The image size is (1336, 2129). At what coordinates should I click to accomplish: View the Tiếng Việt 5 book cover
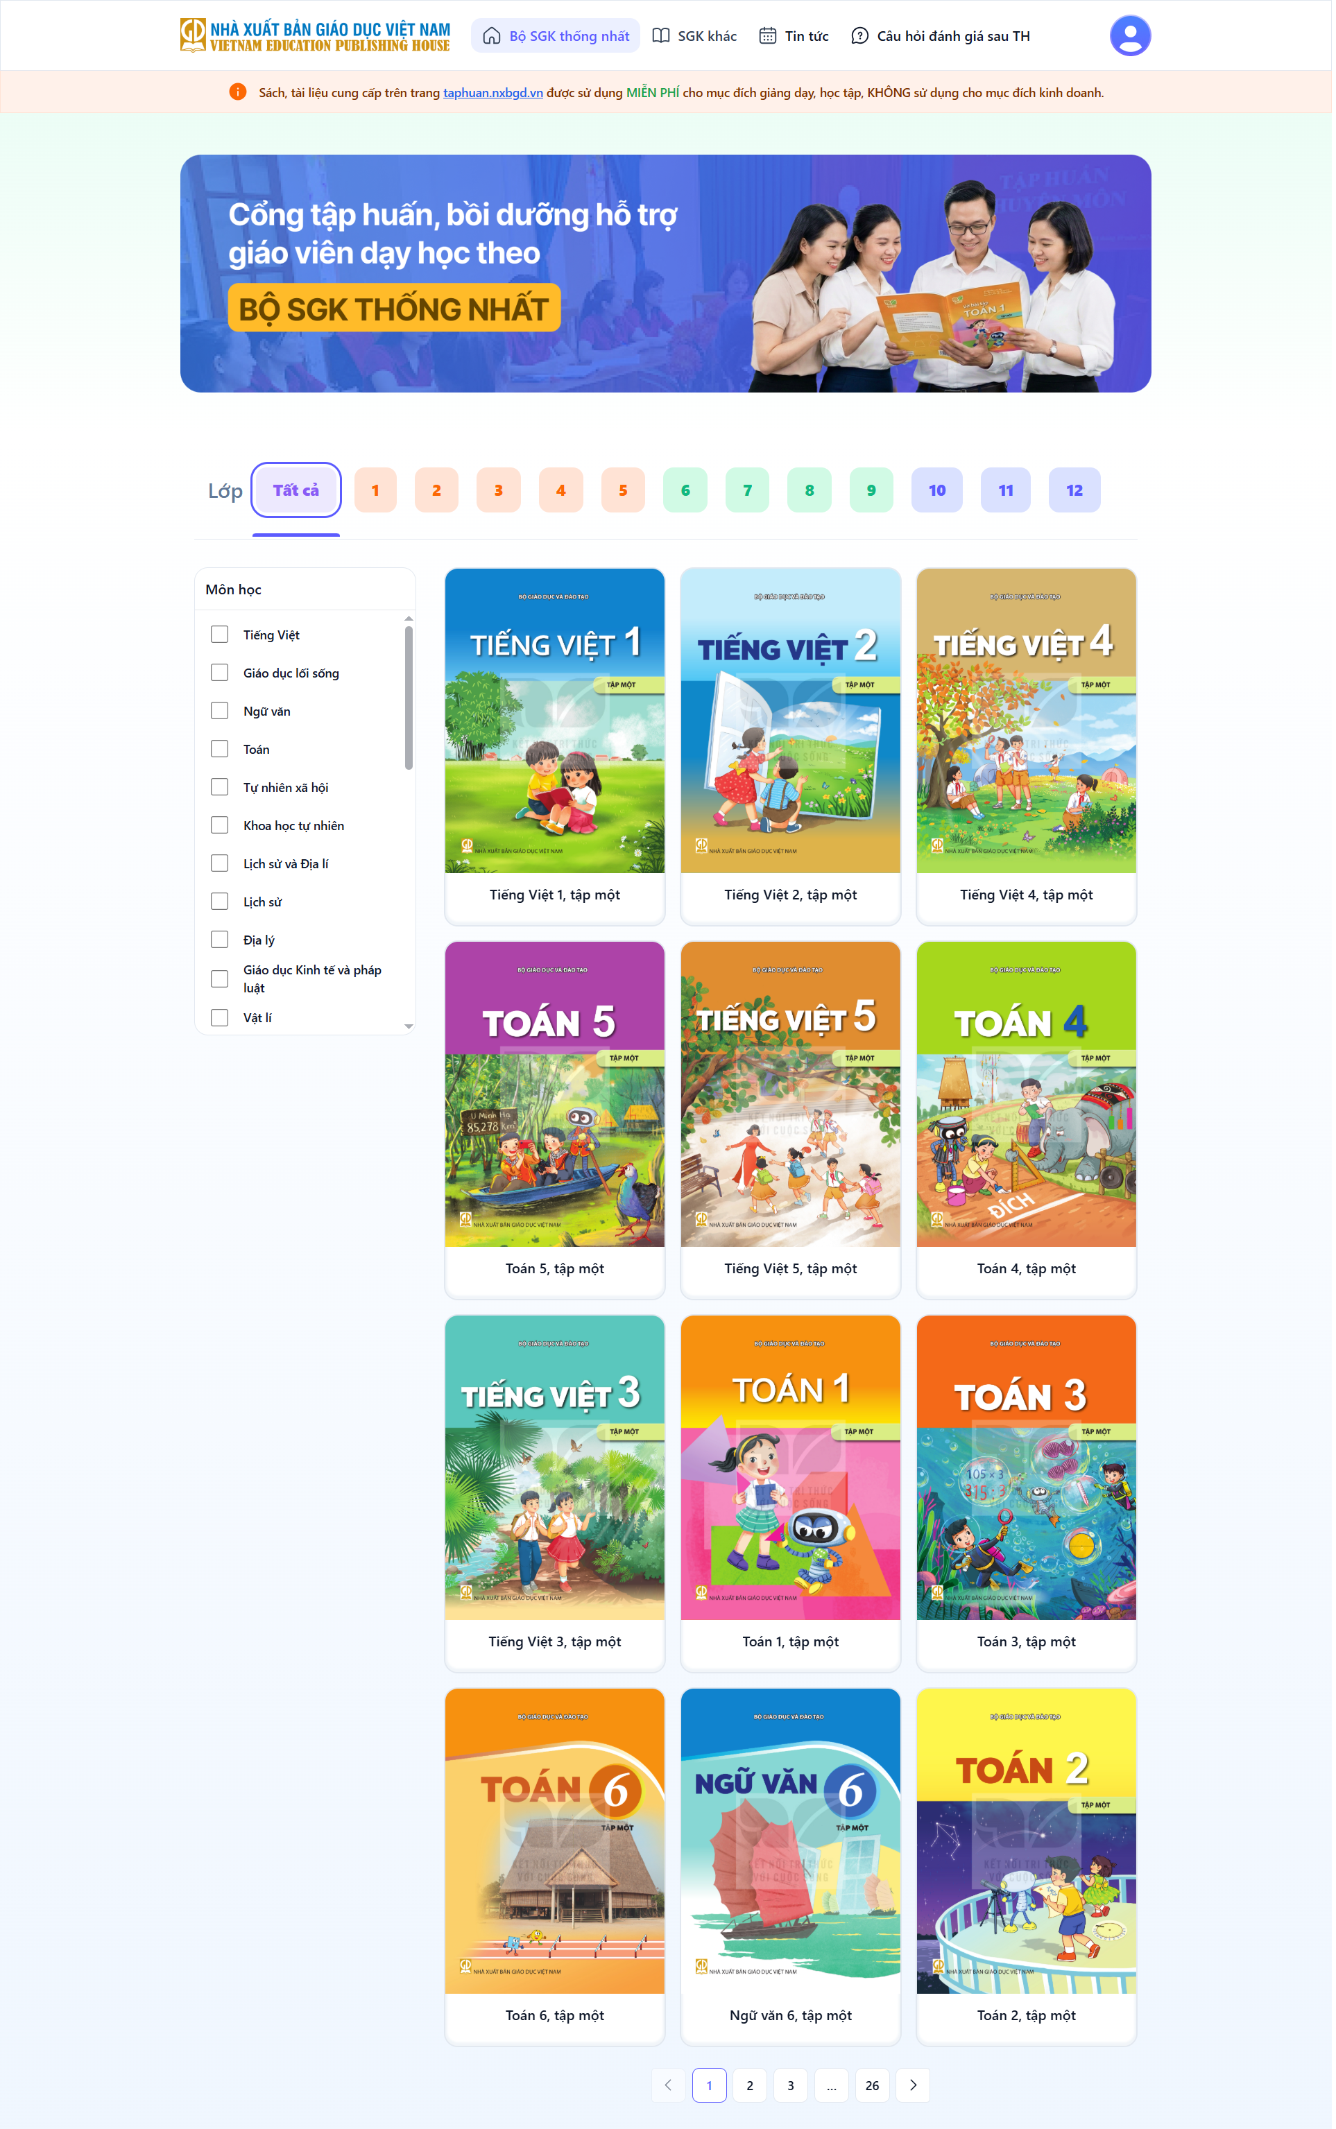(791, 1094)
